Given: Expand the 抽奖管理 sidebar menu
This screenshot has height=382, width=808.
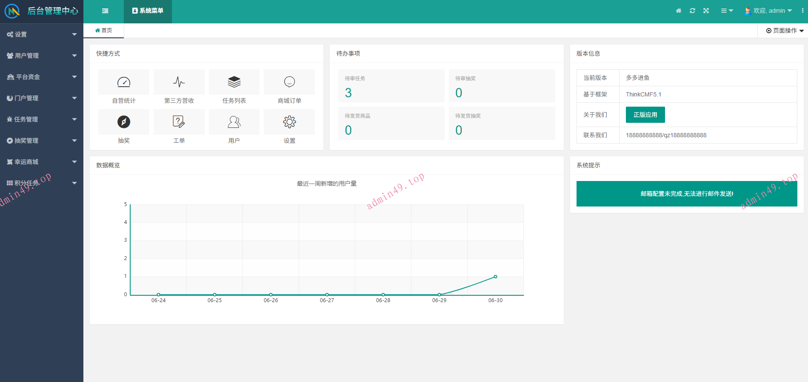Looking at the screenshot, I should click(42, 141).
